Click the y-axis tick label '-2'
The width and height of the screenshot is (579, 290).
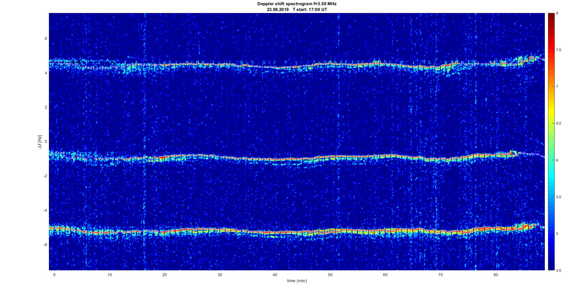pyautogui.click(x=45, y=176)
